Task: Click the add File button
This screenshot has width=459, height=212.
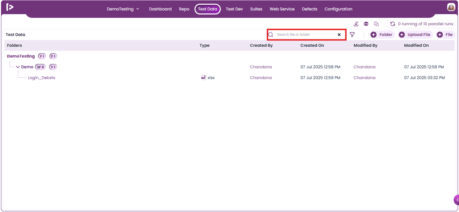Action: pos(445,35)
